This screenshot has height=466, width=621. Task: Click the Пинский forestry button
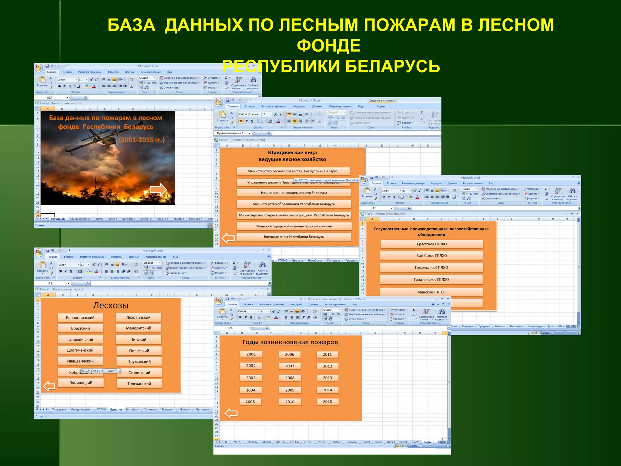coord(138,339)
